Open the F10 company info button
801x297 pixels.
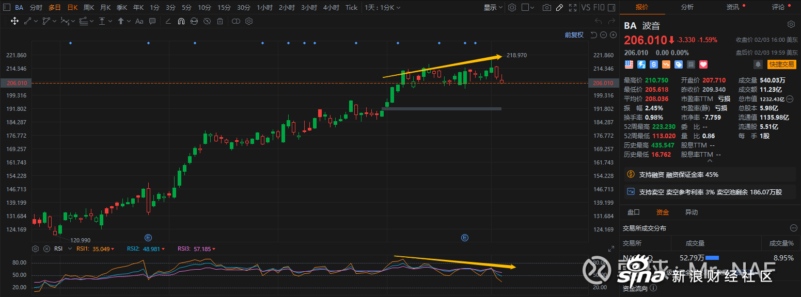click(x=599, y=8)
